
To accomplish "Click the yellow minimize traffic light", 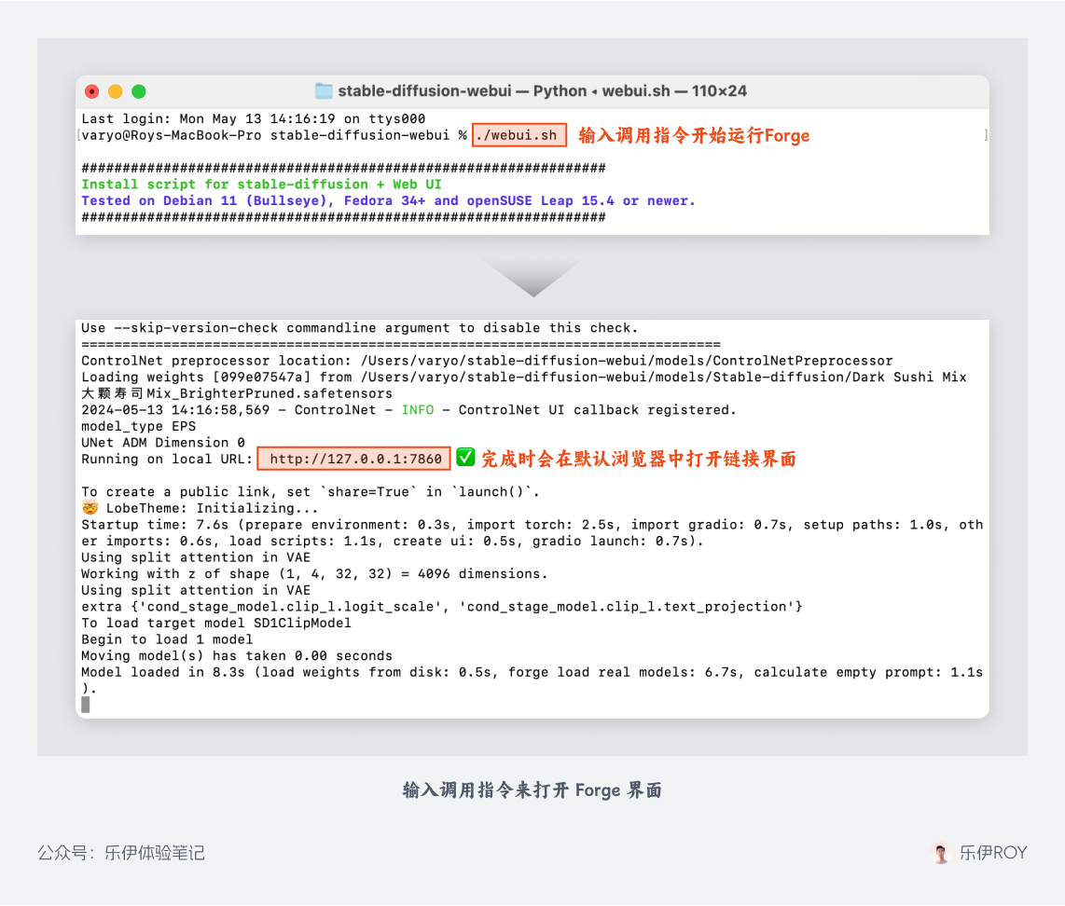I will (115, 92).
